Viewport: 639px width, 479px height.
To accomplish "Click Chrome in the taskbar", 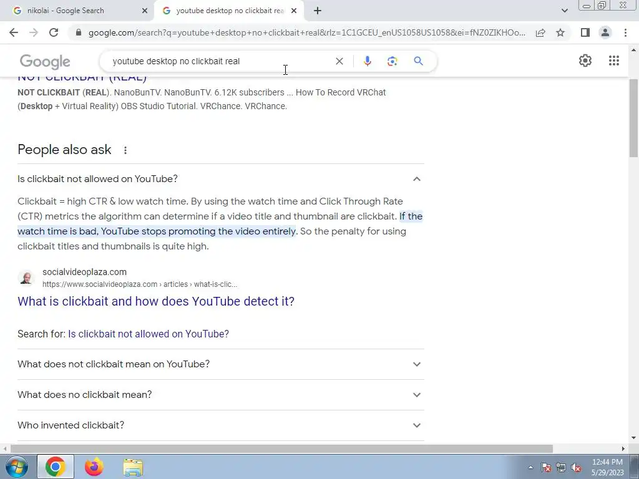I will click(56, 467).
